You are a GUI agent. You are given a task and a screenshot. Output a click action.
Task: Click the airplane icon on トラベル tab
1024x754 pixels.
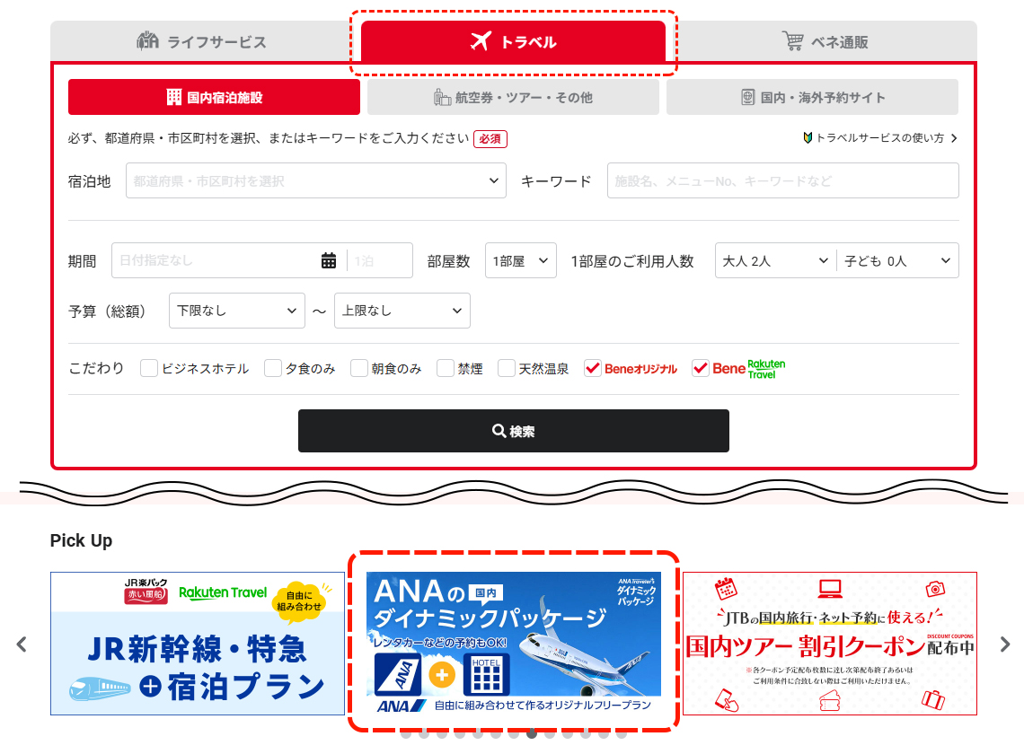[481, 41]
